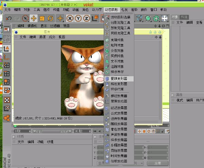Toggle Y axis lock icon

coord(78,18)
